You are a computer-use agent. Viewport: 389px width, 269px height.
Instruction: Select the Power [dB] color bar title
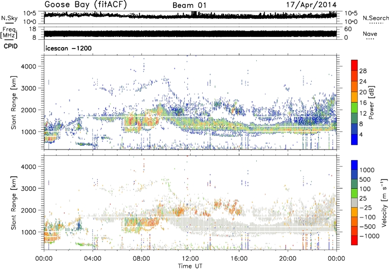[371, 102]
